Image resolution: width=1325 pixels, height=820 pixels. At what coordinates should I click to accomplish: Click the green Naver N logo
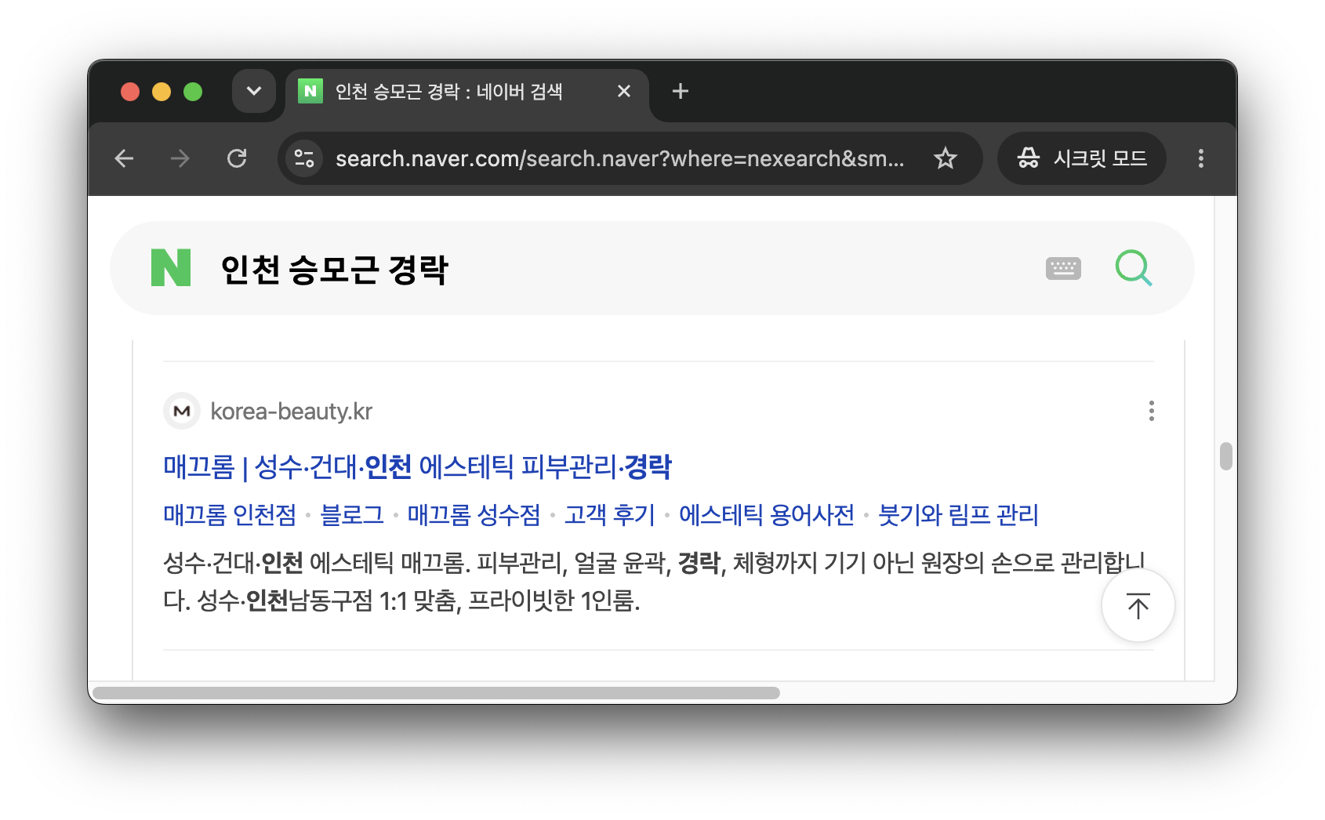171,267
